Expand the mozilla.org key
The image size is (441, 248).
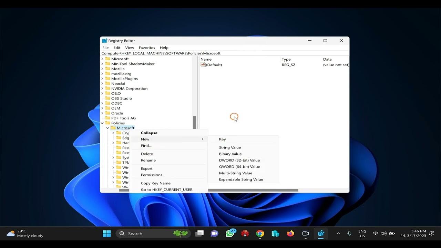[x=102, y=74]
